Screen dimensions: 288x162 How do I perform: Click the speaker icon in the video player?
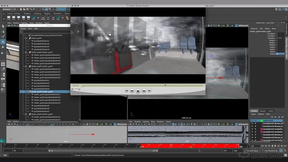73,89
